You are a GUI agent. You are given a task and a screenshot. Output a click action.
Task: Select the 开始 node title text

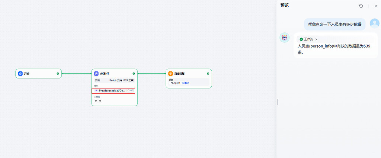(27, 74)
